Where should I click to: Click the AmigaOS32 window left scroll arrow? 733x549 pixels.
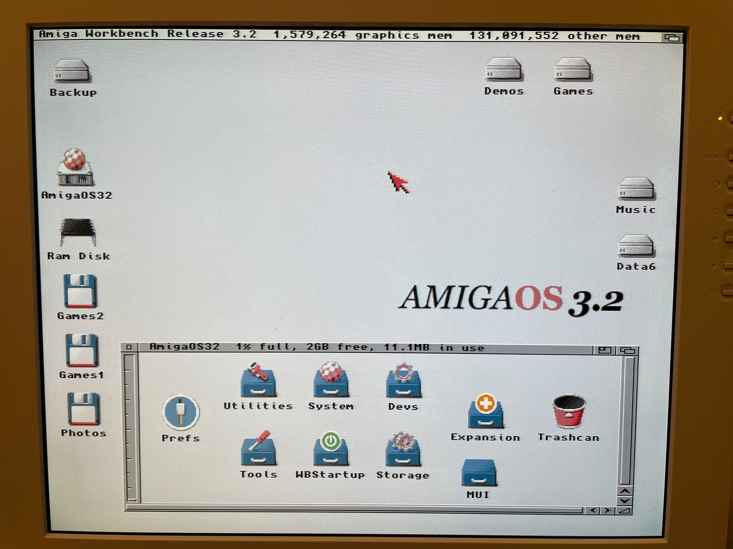coord(593,510)
